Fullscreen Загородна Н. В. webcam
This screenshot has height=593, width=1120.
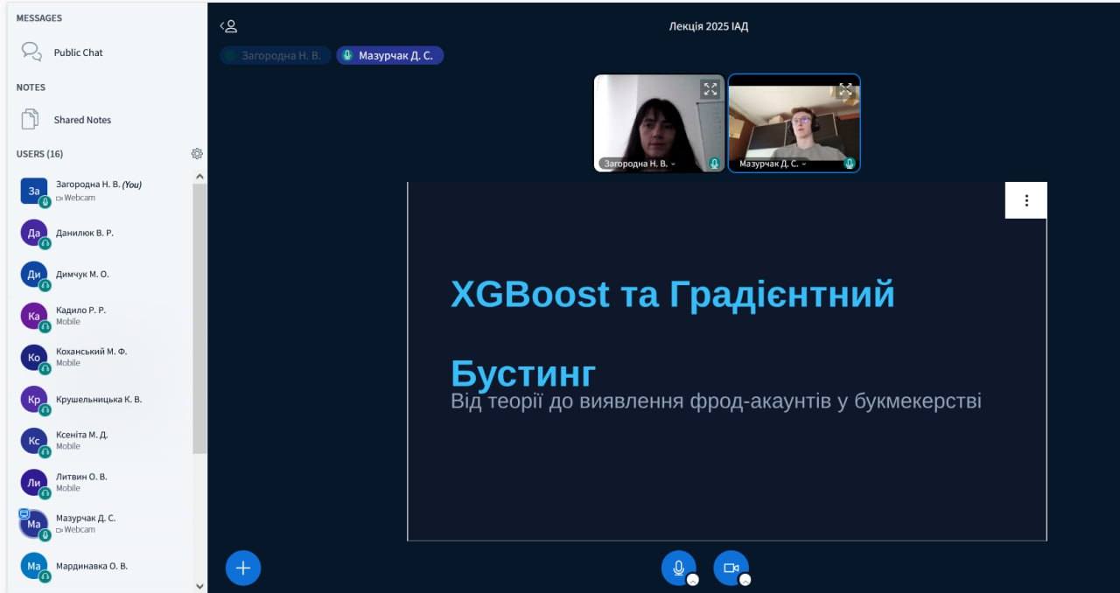coord(710,89)
